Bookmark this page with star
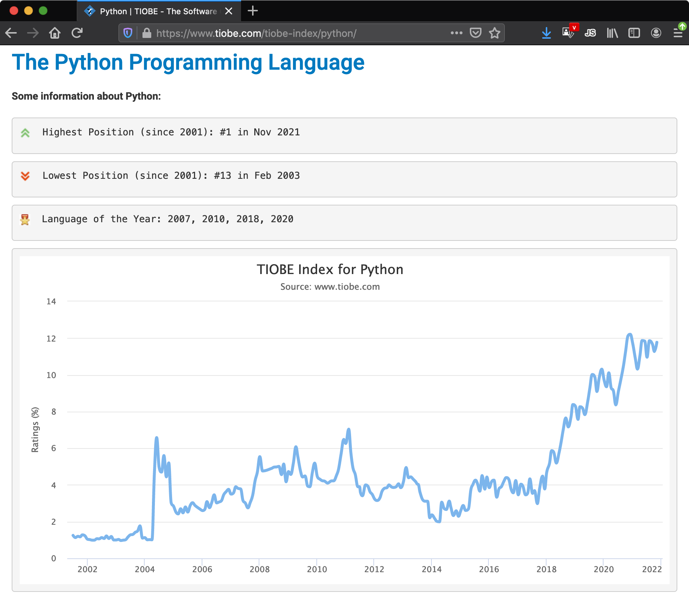Viewport: 689px width, 597px height. (495, 33)
